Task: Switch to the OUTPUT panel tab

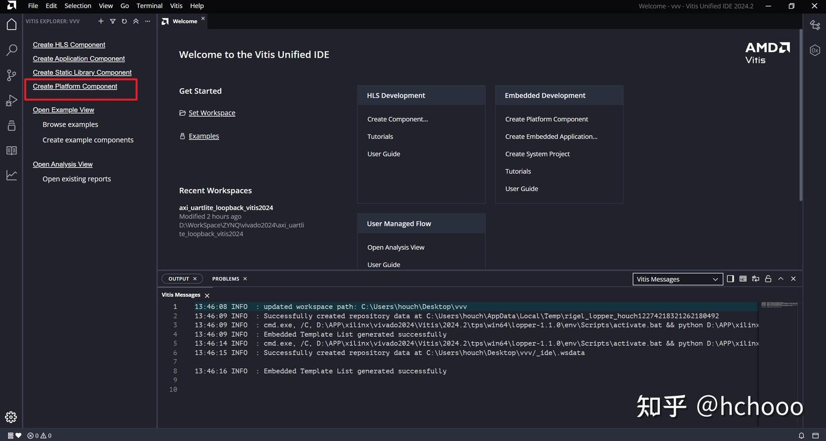Action: pos(182,279)
